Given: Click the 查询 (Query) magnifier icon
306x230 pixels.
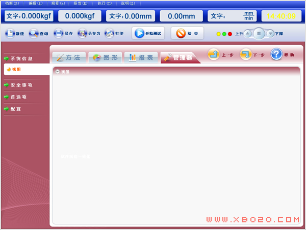Looking at the screenshot, I should pyautogui.click(x=33, y=34).
